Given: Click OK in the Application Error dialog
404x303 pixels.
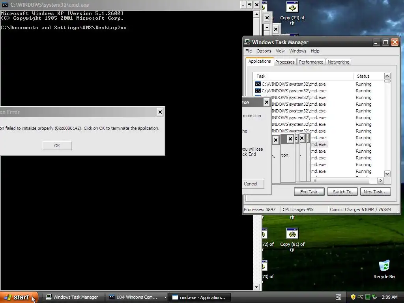Looking at the screenshot, I should point(57,146).
